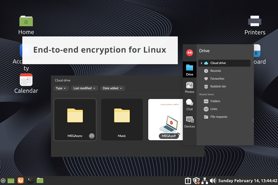
Task: Click the trash icon beside Rubbish bin
Action: click(206, 86)
